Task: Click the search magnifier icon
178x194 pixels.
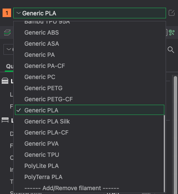Action: point(171,50)
